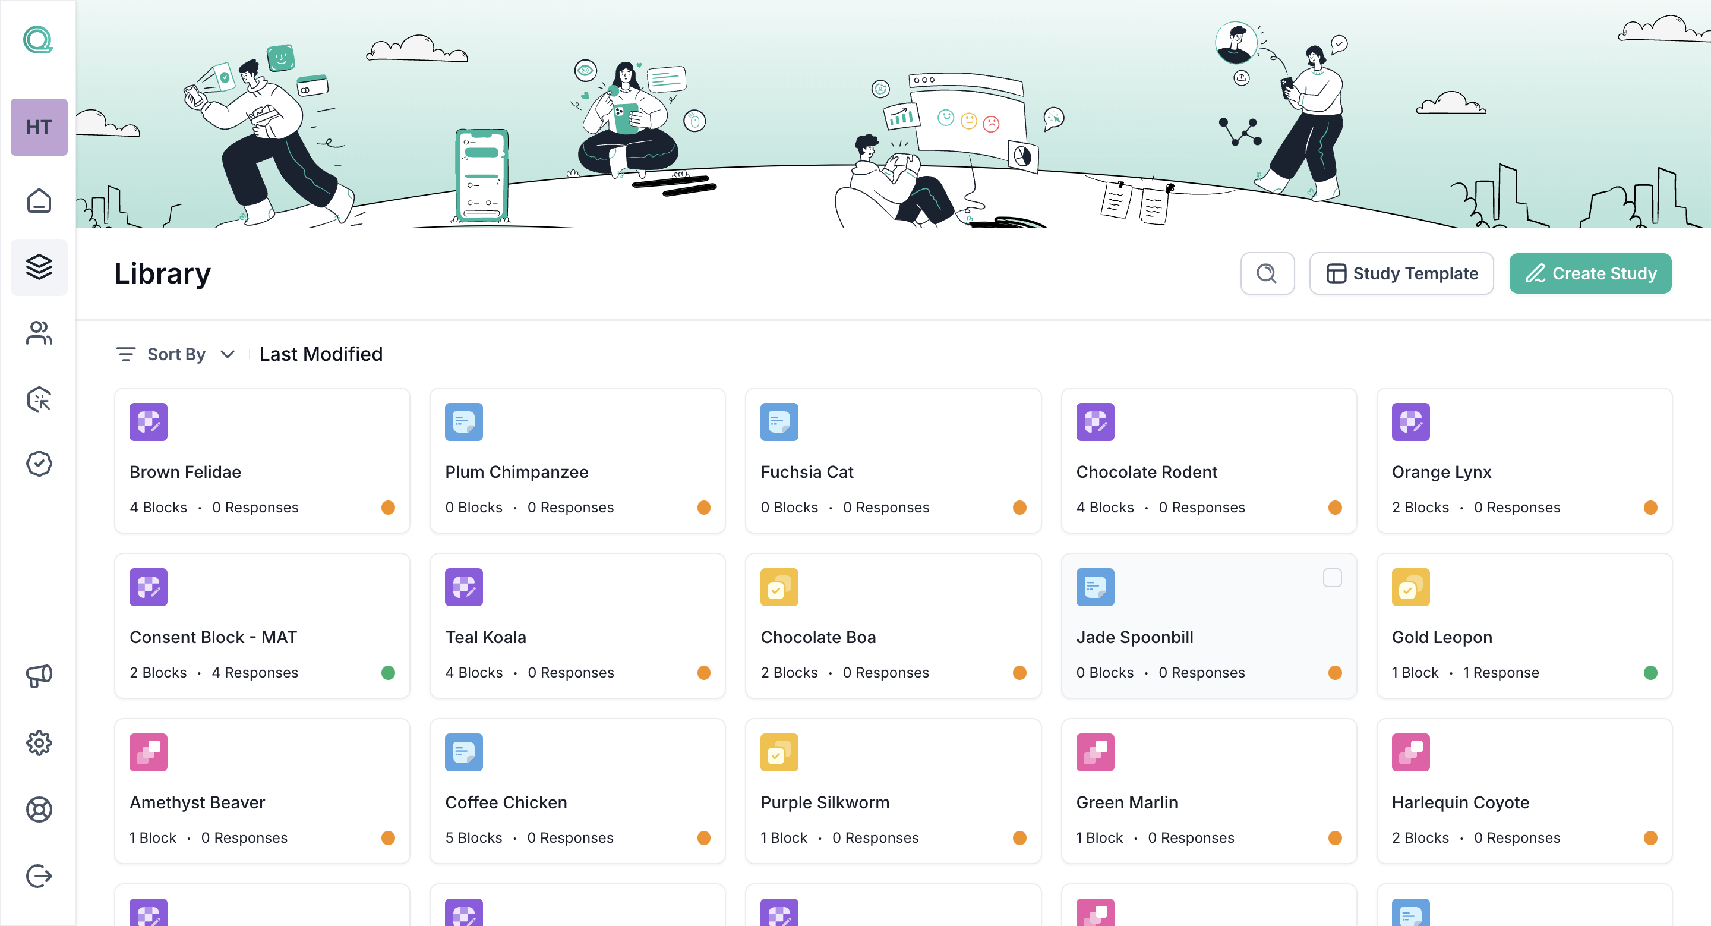
Task: Open the Green Marlin card title
Action: (1126, 802)
